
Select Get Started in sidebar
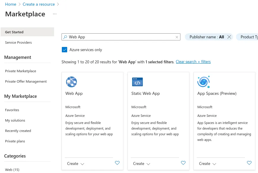[x=27, y=32]
